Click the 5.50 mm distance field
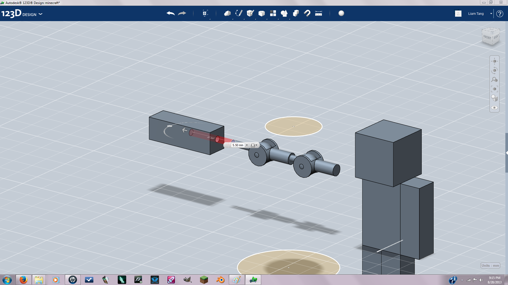508x285 pixels. [238, 145]
